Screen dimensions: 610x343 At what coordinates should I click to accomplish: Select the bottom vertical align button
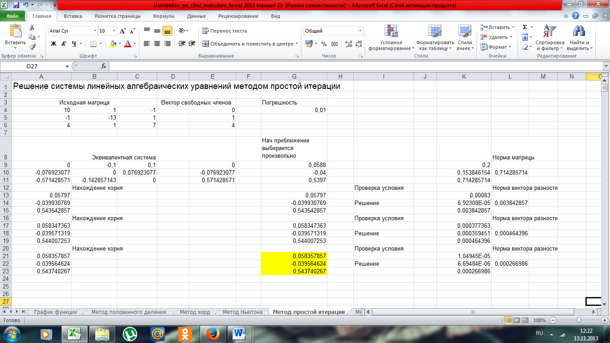point(167,31)
